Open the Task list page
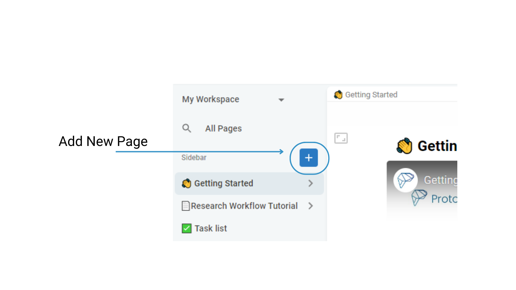Viewport: 516px width, 290px height. click(x=211, y=228)
